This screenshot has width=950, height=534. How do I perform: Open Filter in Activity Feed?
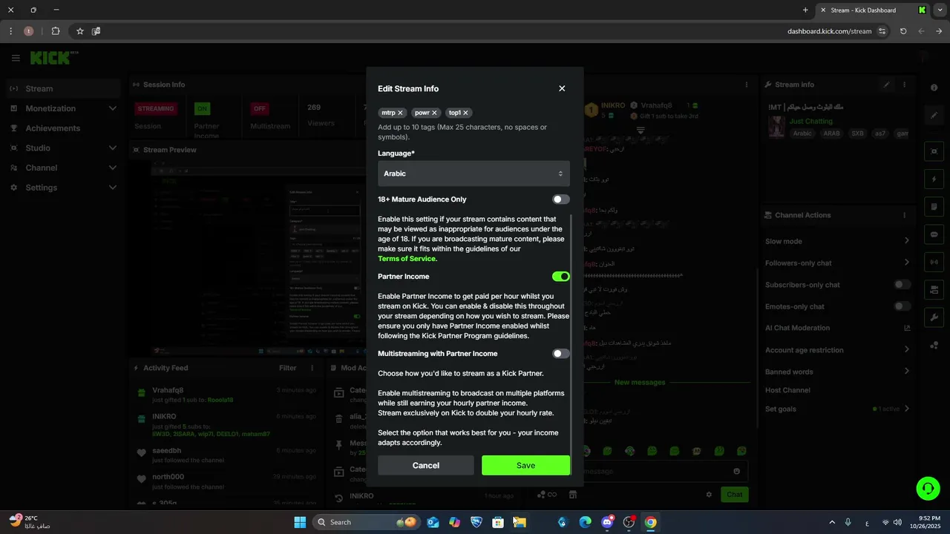287,368
